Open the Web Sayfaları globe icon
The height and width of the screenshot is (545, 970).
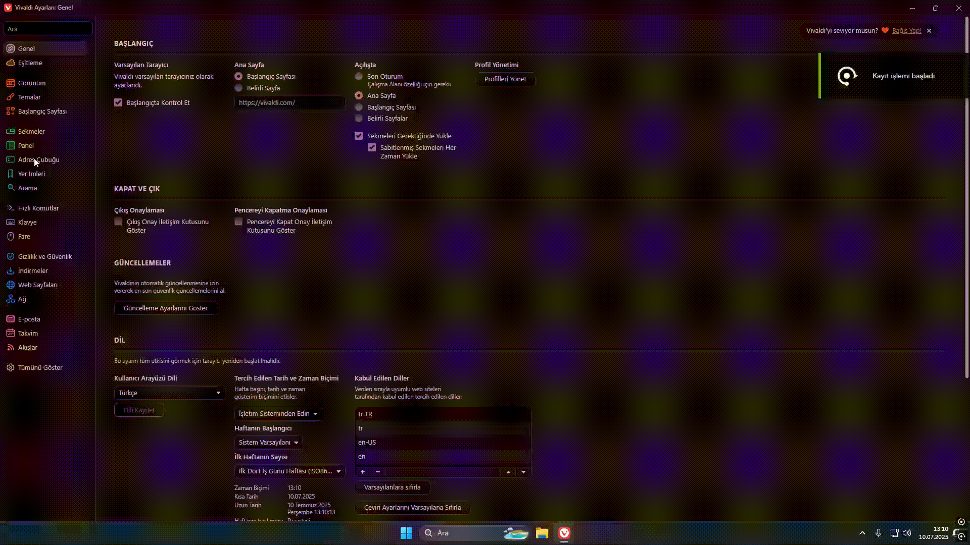10,285
